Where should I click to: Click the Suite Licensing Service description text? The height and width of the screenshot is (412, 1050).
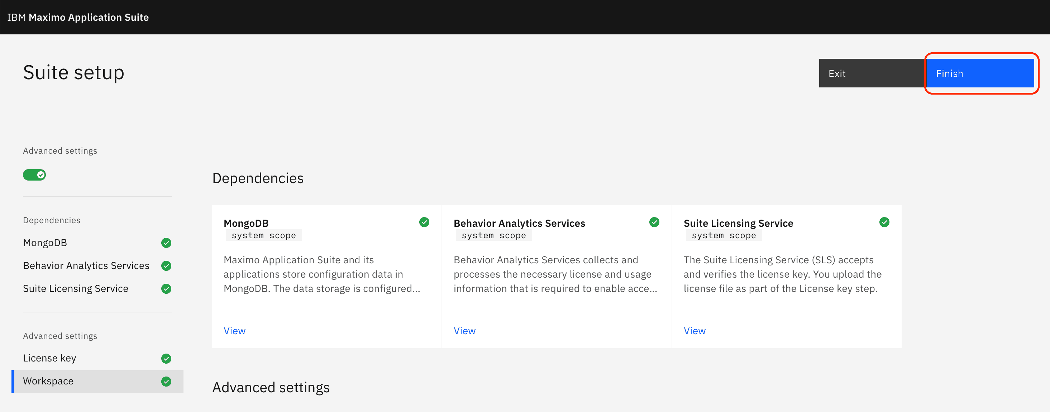pos(783,274)
